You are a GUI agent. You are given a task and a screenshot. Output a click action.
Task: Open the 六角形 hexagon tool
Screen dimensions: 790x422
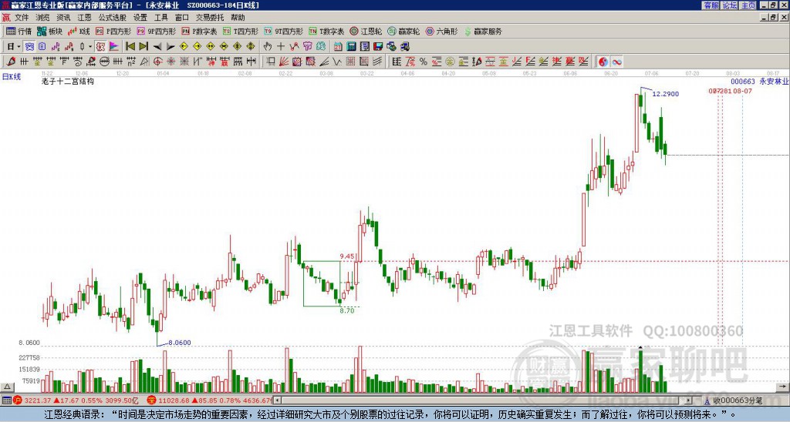(441, 31)
